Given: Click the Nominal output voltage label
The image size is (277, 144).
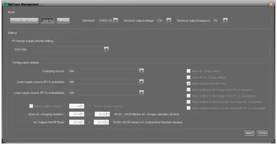Looking at the screenshot, I should click(x=139, y=21).
